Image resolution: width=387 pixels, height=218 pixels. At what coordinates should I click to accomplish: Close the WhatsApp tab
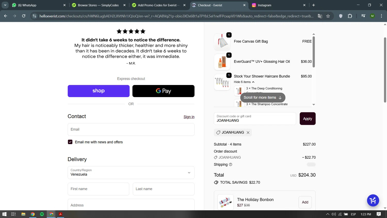64,5
